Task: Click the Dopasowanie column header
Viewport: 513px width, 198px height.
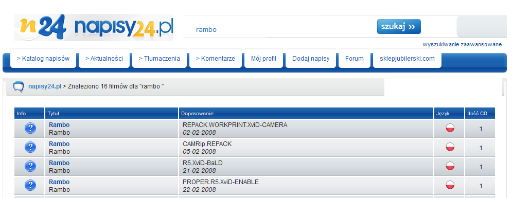Action: click(306, 113)
